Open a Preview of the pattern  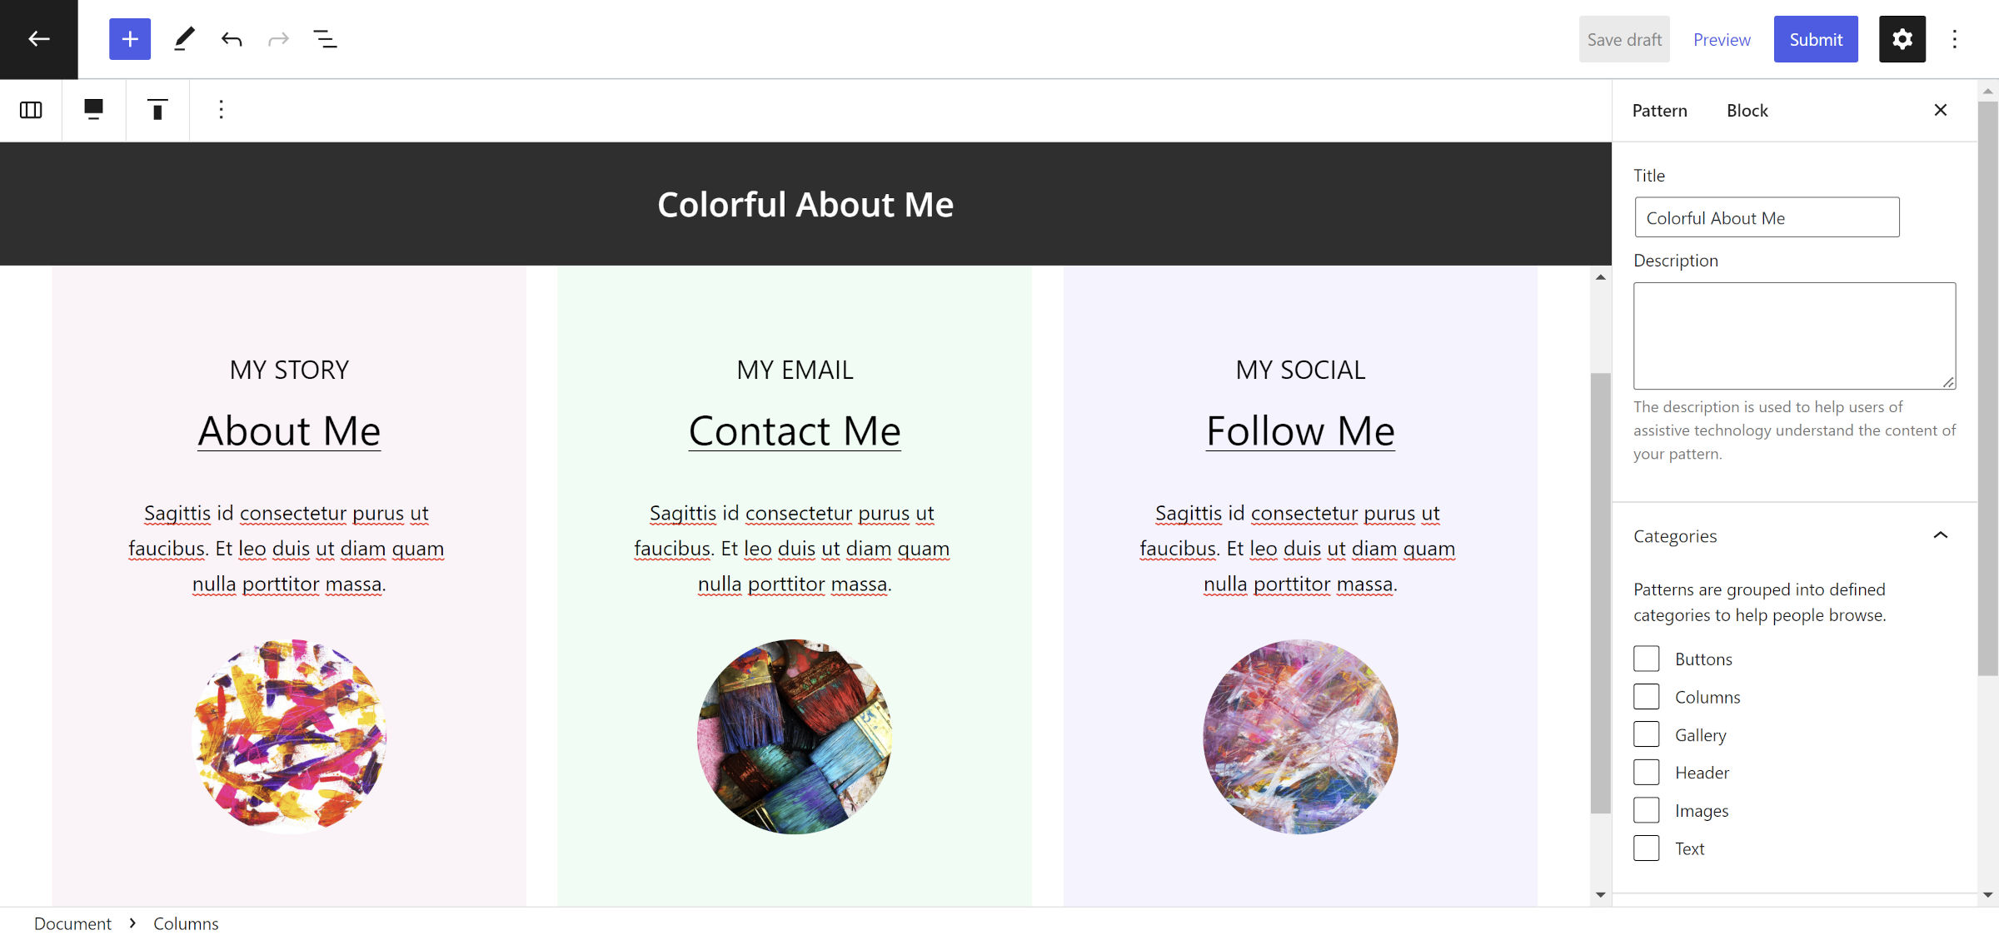point(1722,38)
